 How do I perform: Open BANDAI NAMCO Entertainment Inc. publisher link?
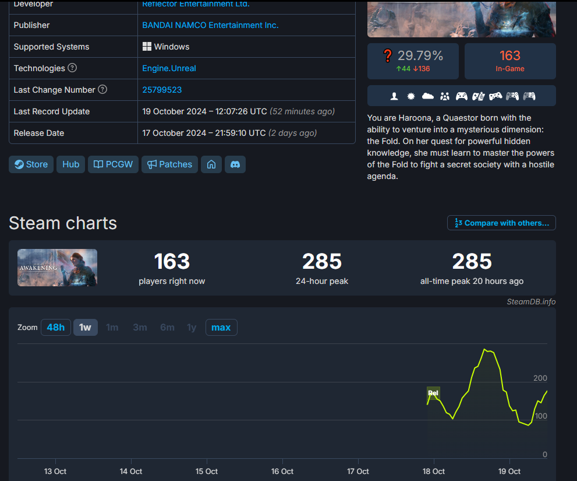[x=211, y=25]
